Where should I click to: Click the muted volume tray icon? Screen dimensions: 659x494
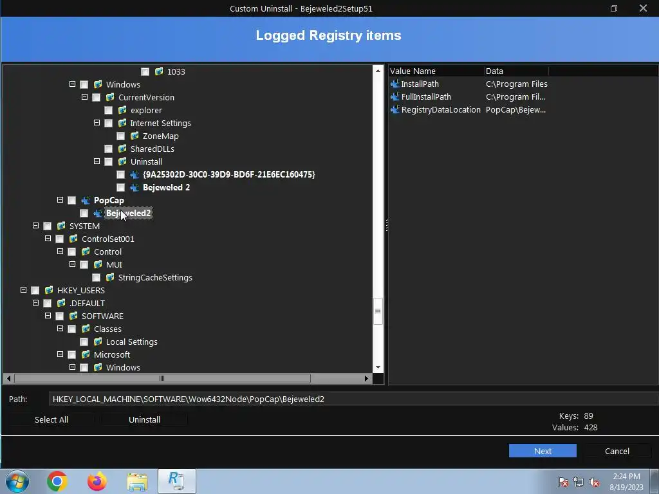[x=594, y=482]
